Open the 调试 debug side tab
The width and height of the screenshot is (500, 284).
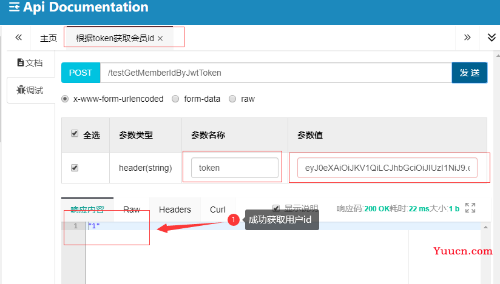pos(30,90)
